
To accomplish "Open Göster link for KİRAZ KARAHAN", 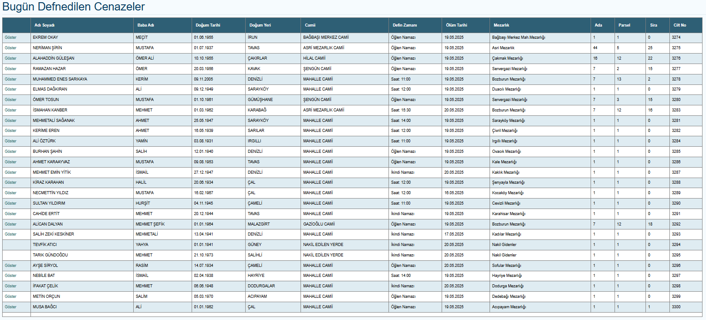I will 10,182.
